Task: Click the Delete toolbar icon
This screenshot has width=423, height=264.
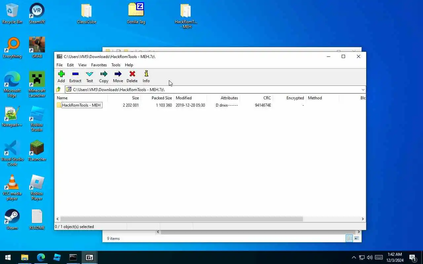Action: coord(132,77)
